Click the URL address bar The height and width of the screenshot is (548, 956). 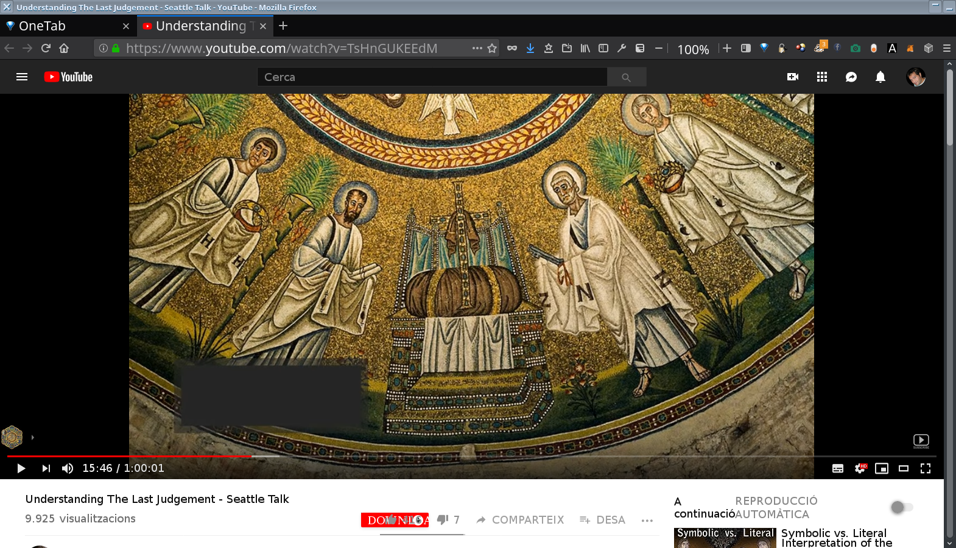[295, 48]
